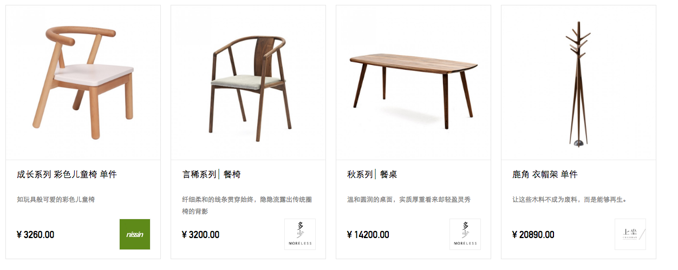Screen dimensions: 678x270
Task: Click the ¥ 3260.00 price
Action: [x=36, y=235]
